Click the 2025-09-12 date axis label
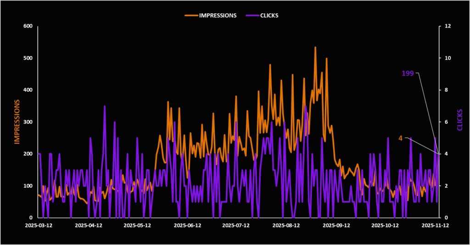470x245 pixels. point(336,225)
